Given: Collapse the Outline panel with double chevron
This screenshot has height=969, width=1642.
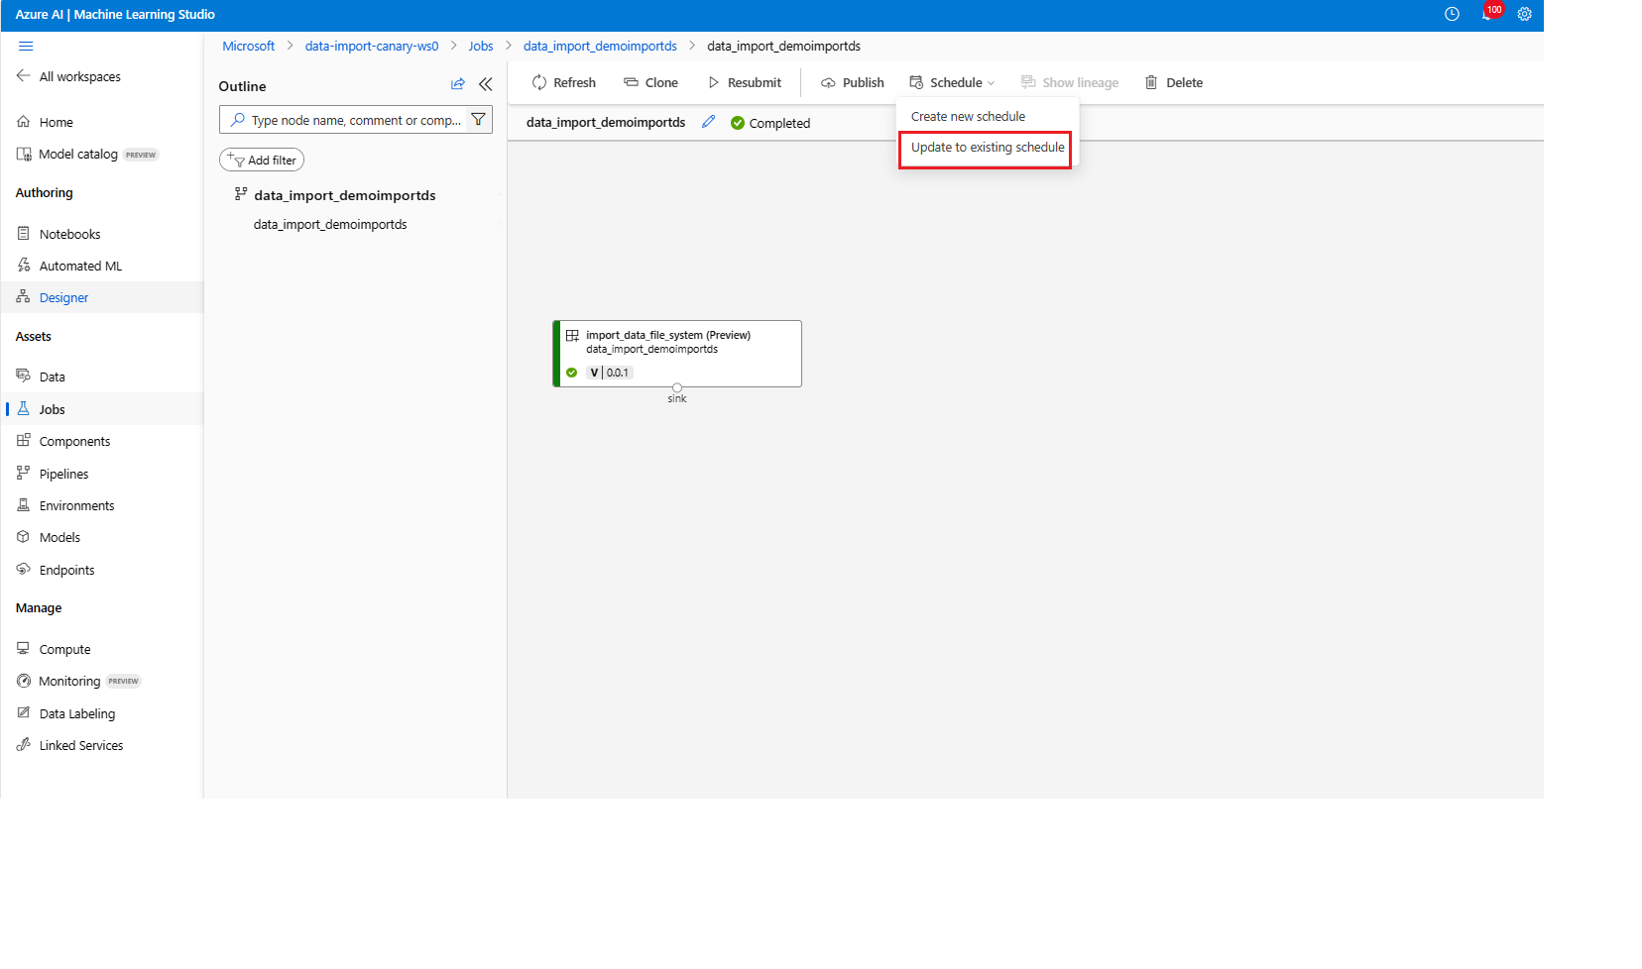Looking at the screenshot, I should pos(485,84).
